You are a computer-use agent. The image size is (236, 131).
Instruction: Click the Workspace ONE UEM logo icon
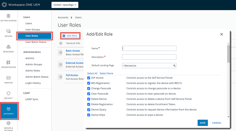[x=4, y=5]
